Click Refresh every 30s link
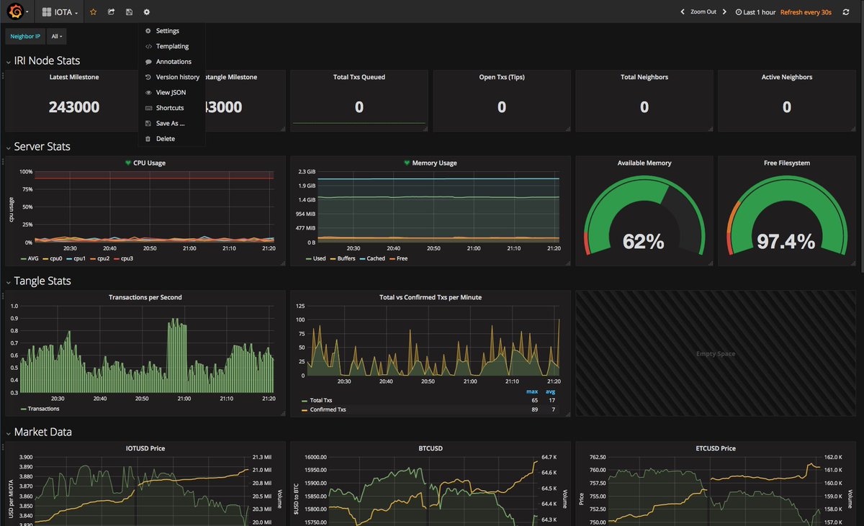864x526 pixels. point(806,12)
